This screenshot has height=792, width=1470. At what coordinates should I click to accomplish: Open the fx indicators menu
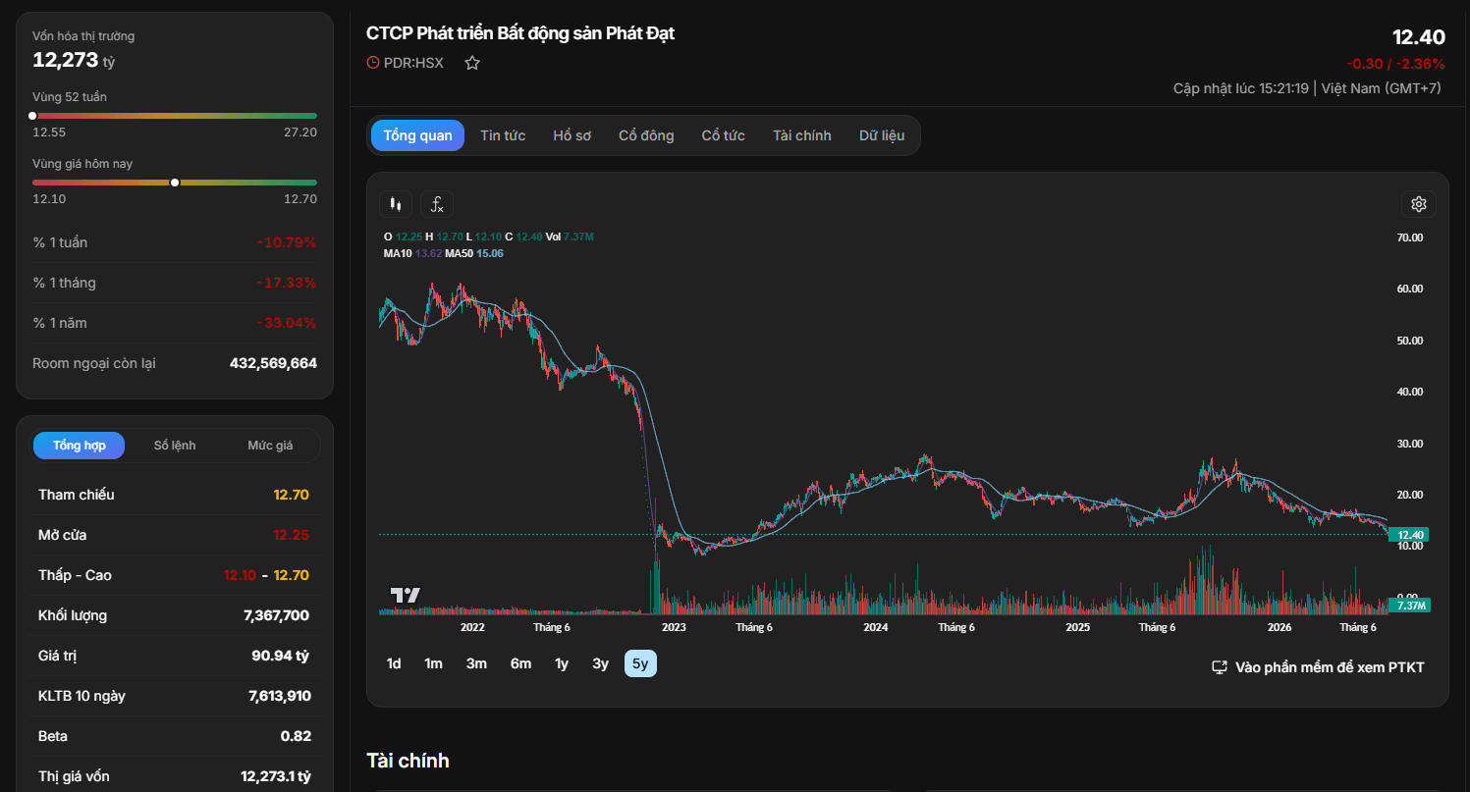click(437, 204)
